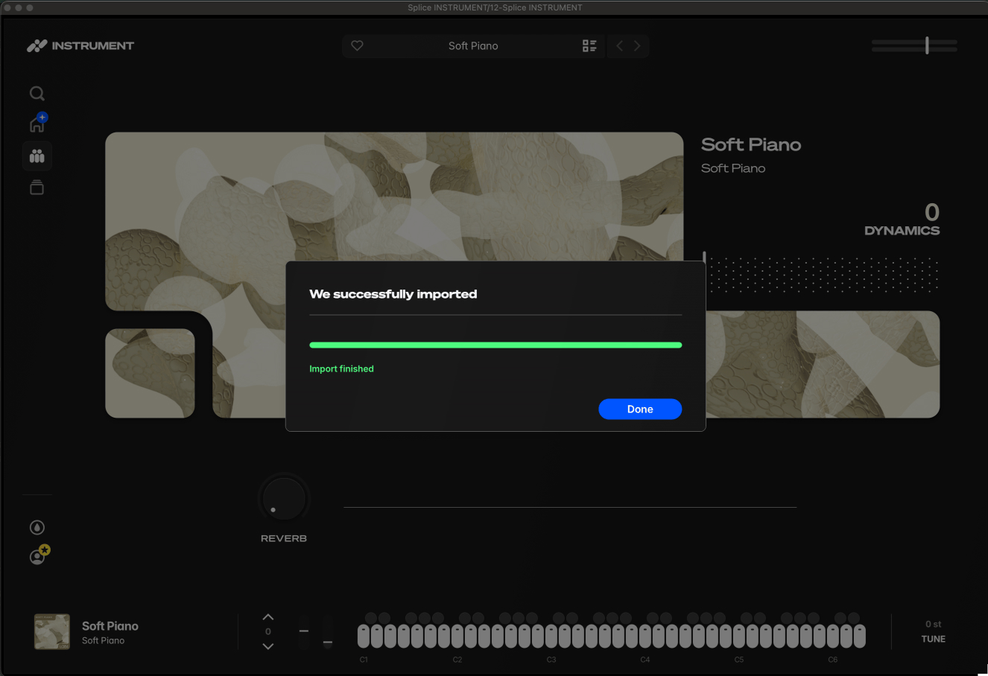Click the C6 keyboard label
Screen dimensions: 988x676
[x=833, y=660]
